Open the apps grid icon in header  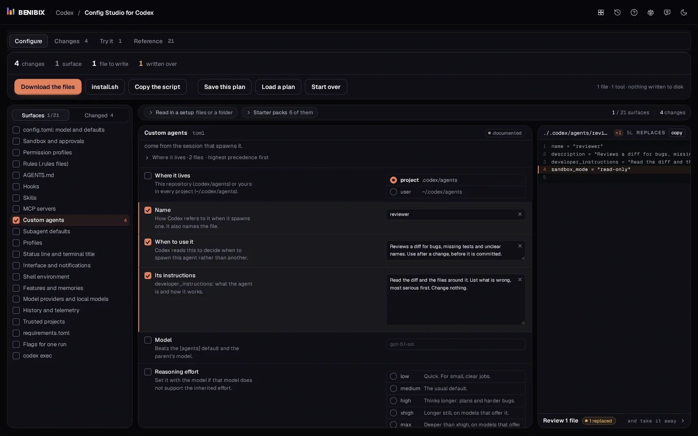[601, 13]
